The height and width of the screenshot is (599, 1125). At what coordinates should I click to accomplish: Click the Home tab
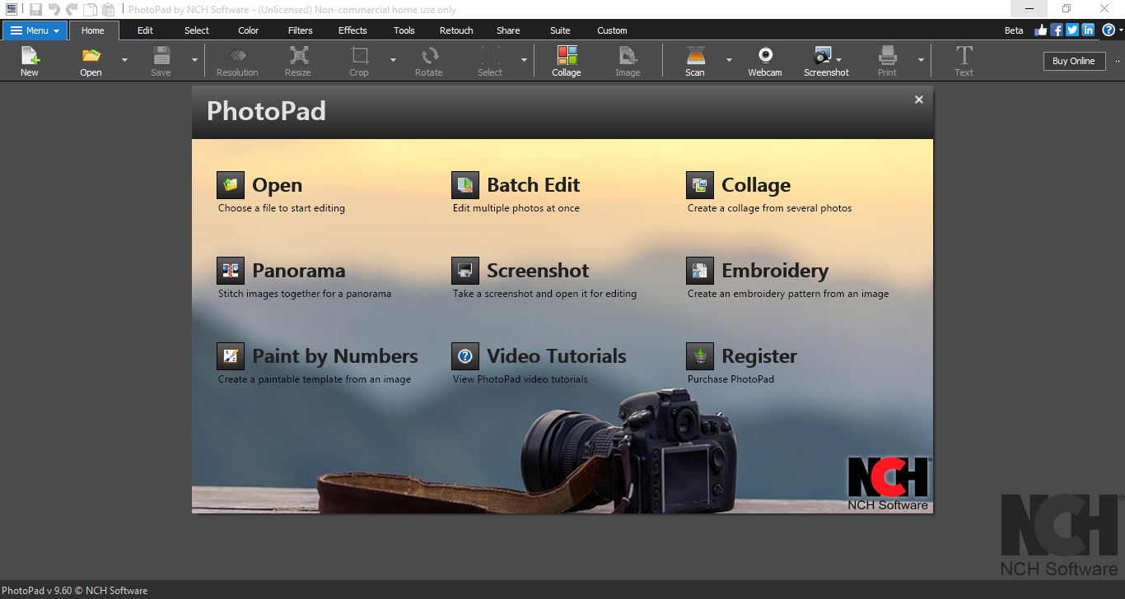(93, 30)
